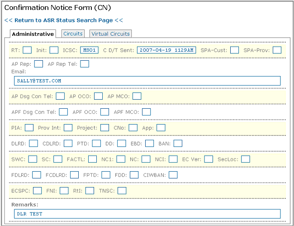
Task: Click the AP OCO field box
Action: pos(98,96)
